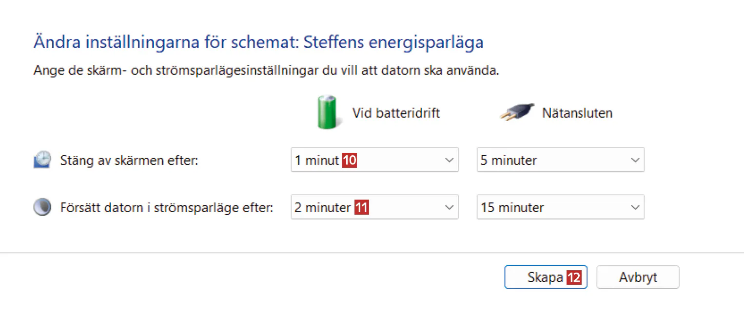Click the display clock icon beside screen-off setting
The height and width of the screenshot is (332, 744).
point(42,160)
